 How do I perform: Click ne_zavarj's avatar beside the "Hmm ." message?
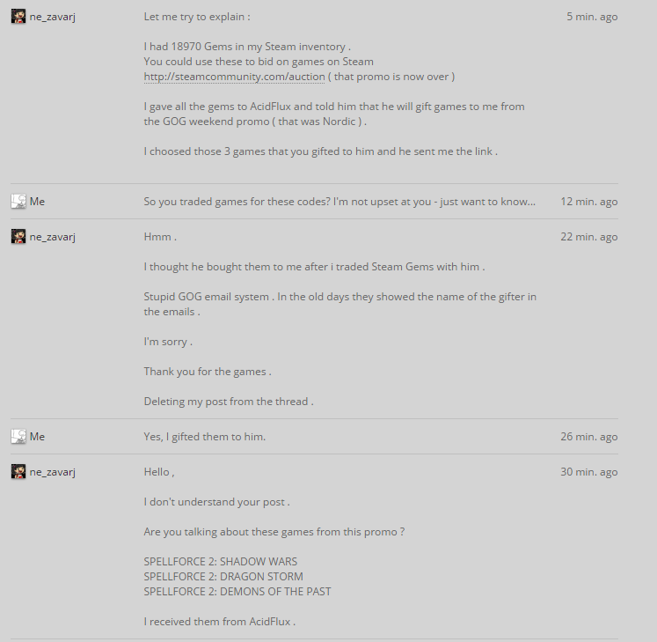click(18, 237)
